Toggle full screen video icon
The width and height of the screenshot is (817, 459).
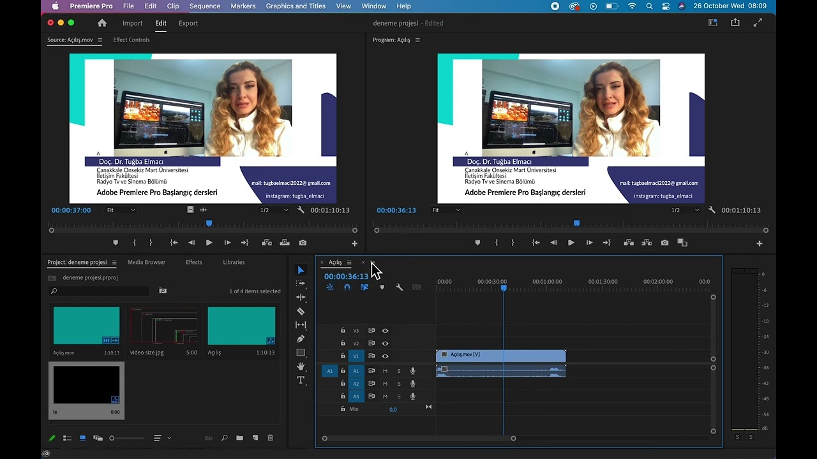click(x=758, y=22)
